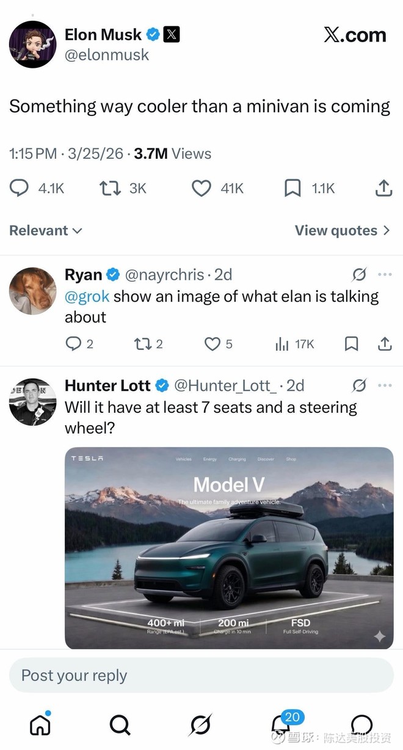Open more options on Ryan's reply
Viewport: 403px width, 750px height.
tap(385, 275)
